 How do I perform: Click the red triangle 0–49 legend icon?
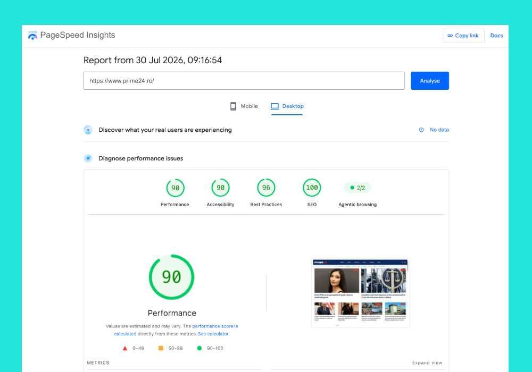(x=125, y=348)
